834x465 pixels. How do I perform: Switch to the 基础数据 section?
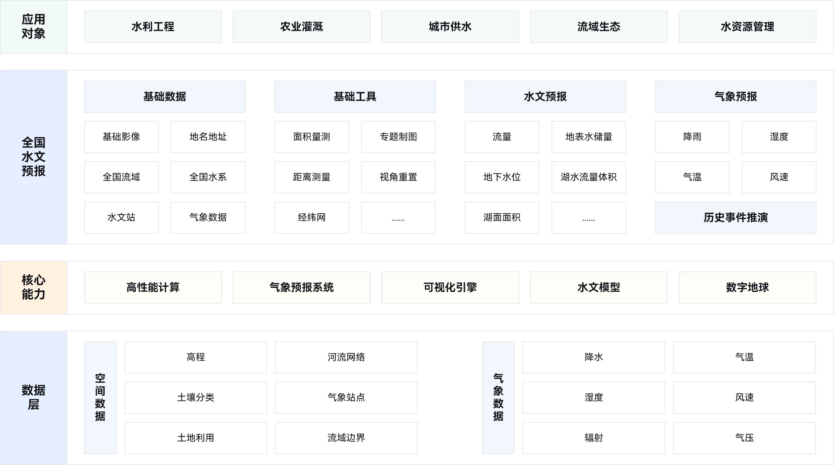[164, 96]
